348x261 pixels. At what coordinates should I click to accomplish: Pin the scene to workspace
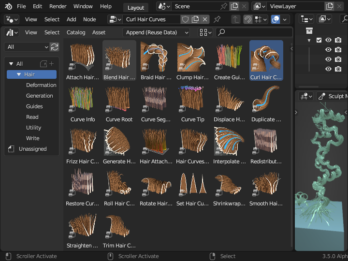[224, 6]
